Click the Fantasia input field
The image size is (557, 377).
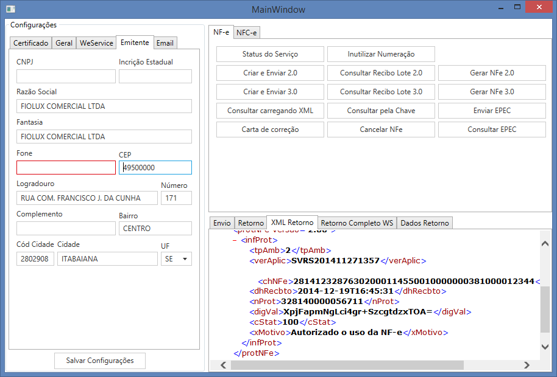104,136
